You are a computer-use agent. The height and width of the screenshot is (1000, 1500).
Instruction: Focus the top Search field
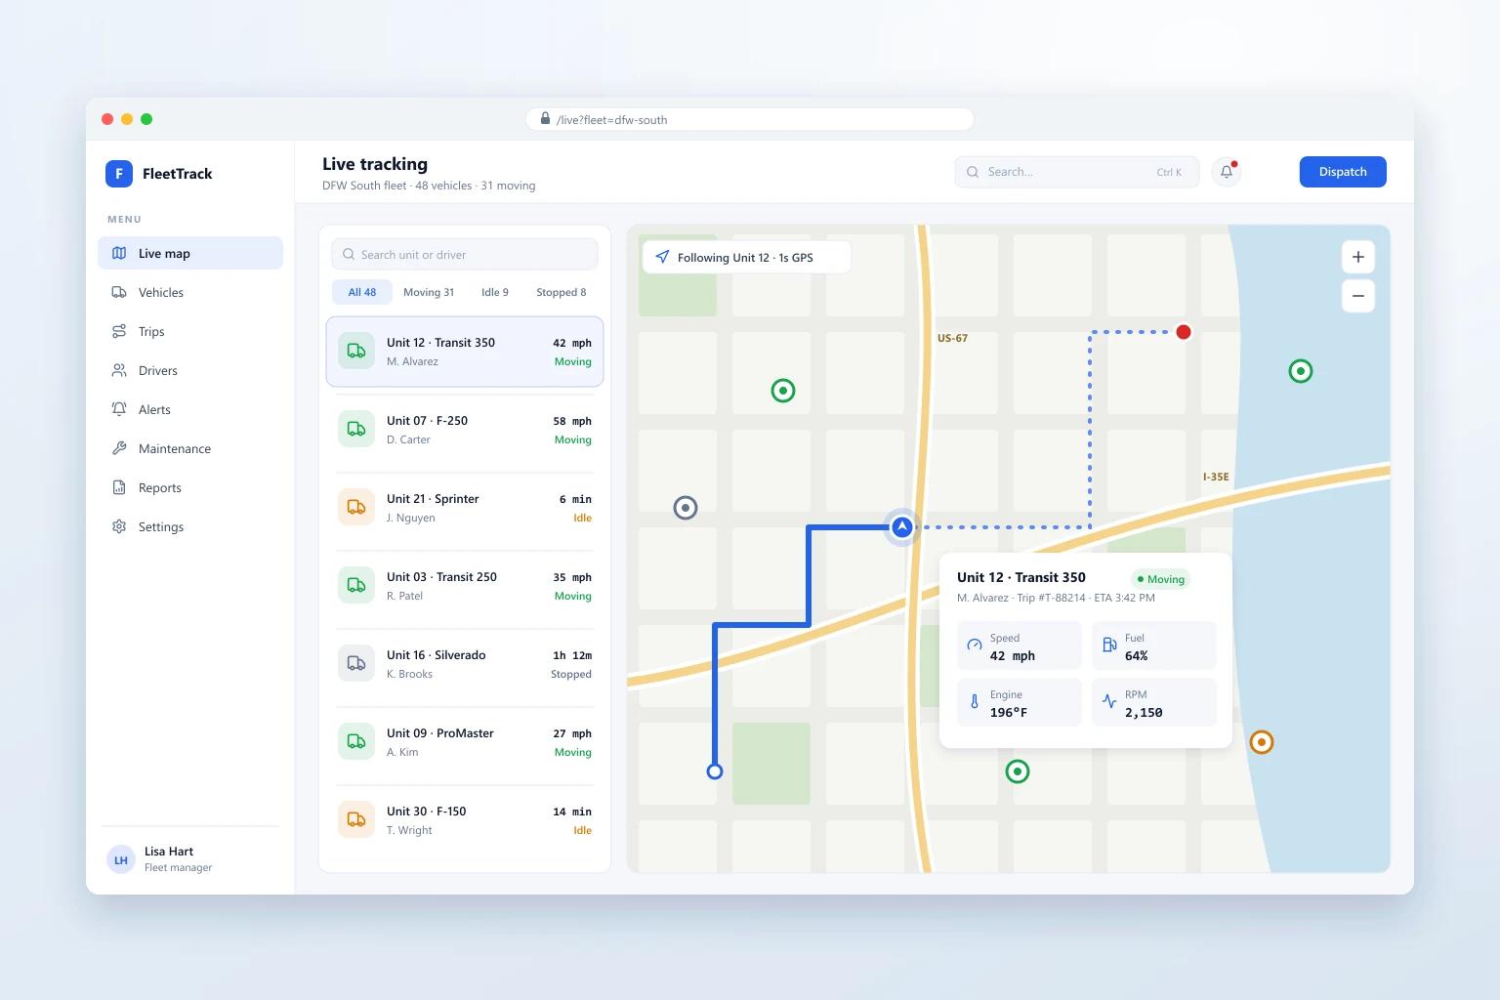(x=1077, y=172)
